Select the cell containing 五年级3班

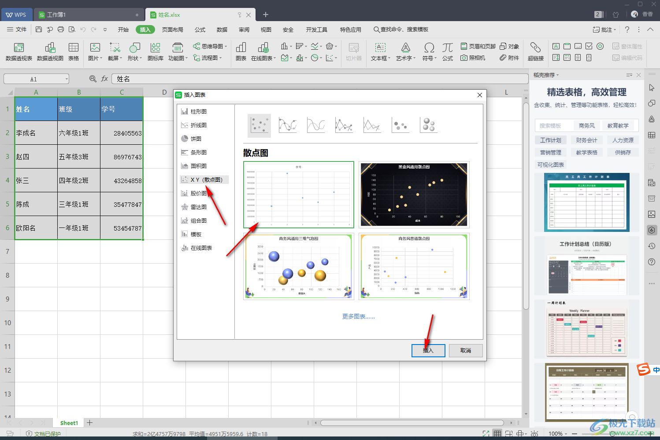[x=79, y=157]
